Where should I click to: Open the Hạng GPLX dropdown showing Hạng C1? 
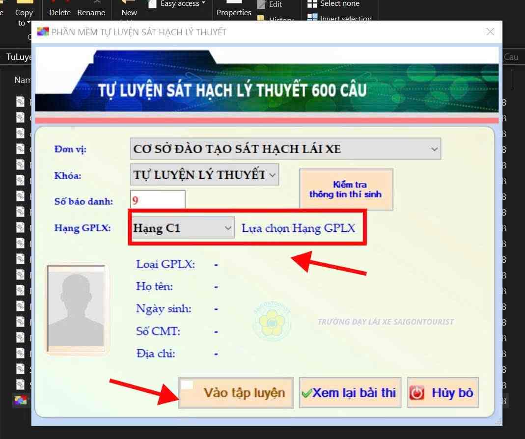183,228
